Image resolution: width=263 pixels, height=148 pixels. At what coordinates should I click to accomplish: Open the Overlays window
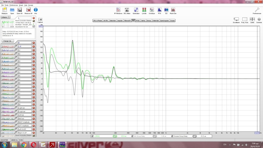pos(152,11)
